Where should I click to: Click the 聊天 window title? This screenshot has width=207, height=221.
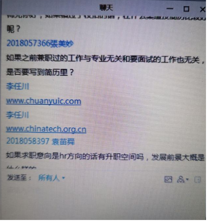click(x=106, y=7)
